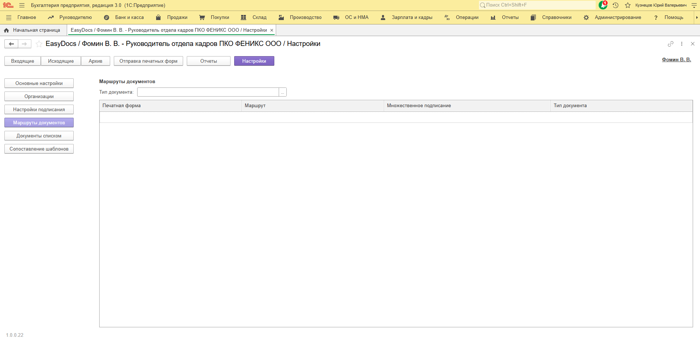Open the document type selection ellipsis button
Viewport: 700px width, 343px height.
[283, 92]
